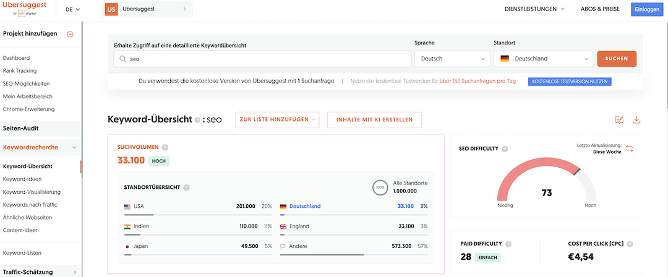Click the German flag in Standort selector

click(505, 59)
